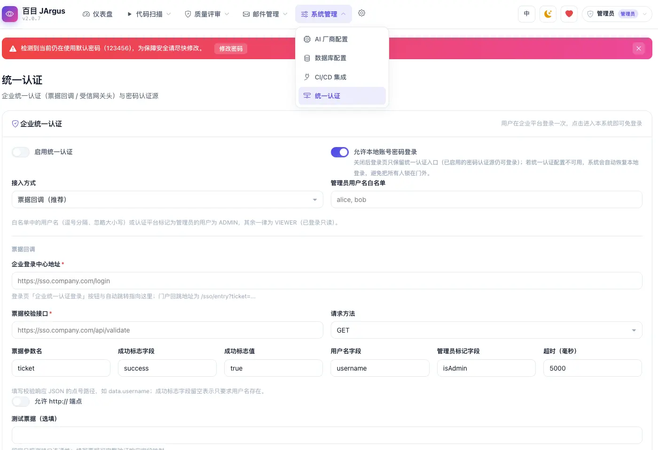Select CI/CD 集成 from the menu

[x=342, y=77]
